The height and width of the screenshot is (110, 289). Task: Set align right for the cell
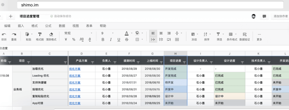[169, 33]
